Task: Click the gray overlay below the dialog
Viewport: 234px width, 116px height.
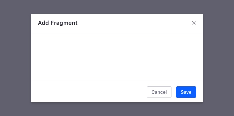Action: click(x=117, y=109)
